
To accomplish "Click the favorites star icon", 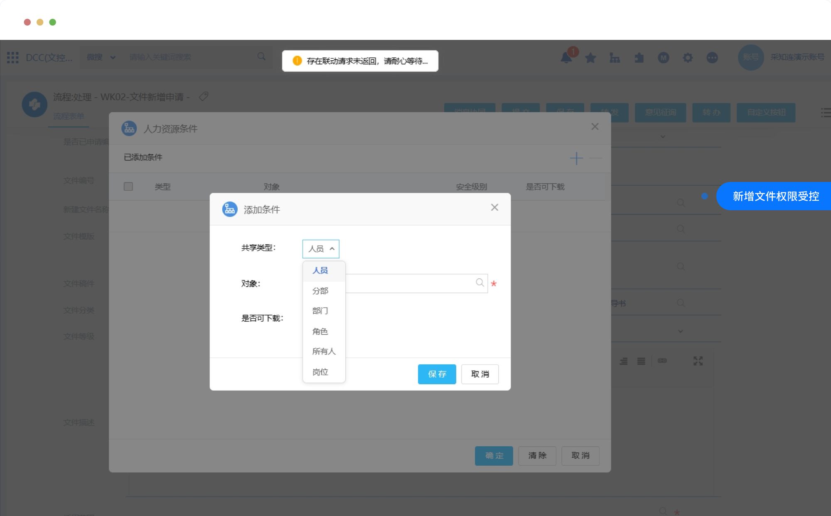I will click(x=590, y=58).
